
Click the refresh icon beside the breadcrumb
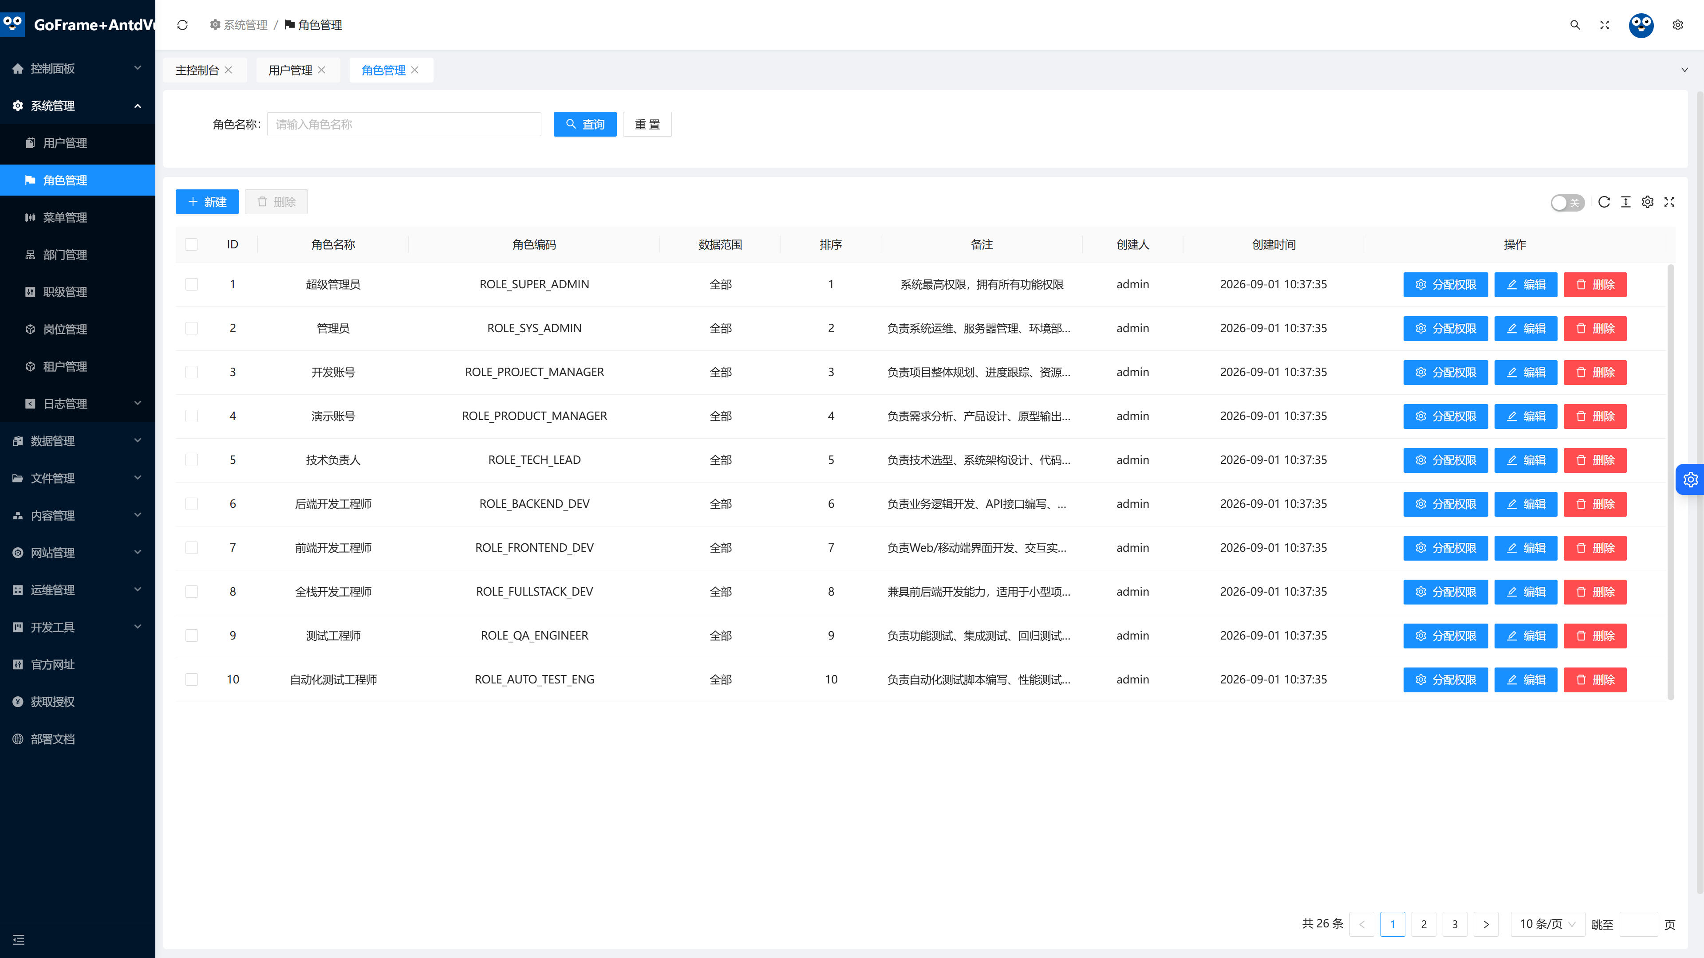182,25
